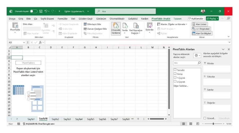Click the Yenile refresh icon

pyautogui.click(x=125, y=26)
